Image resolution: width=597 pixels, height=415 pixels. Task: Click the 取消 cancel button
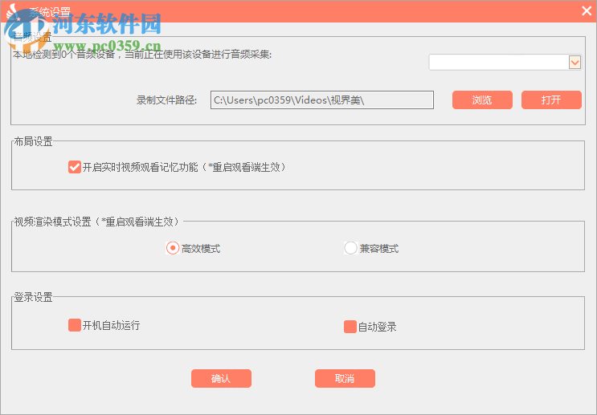click(345, 379)
